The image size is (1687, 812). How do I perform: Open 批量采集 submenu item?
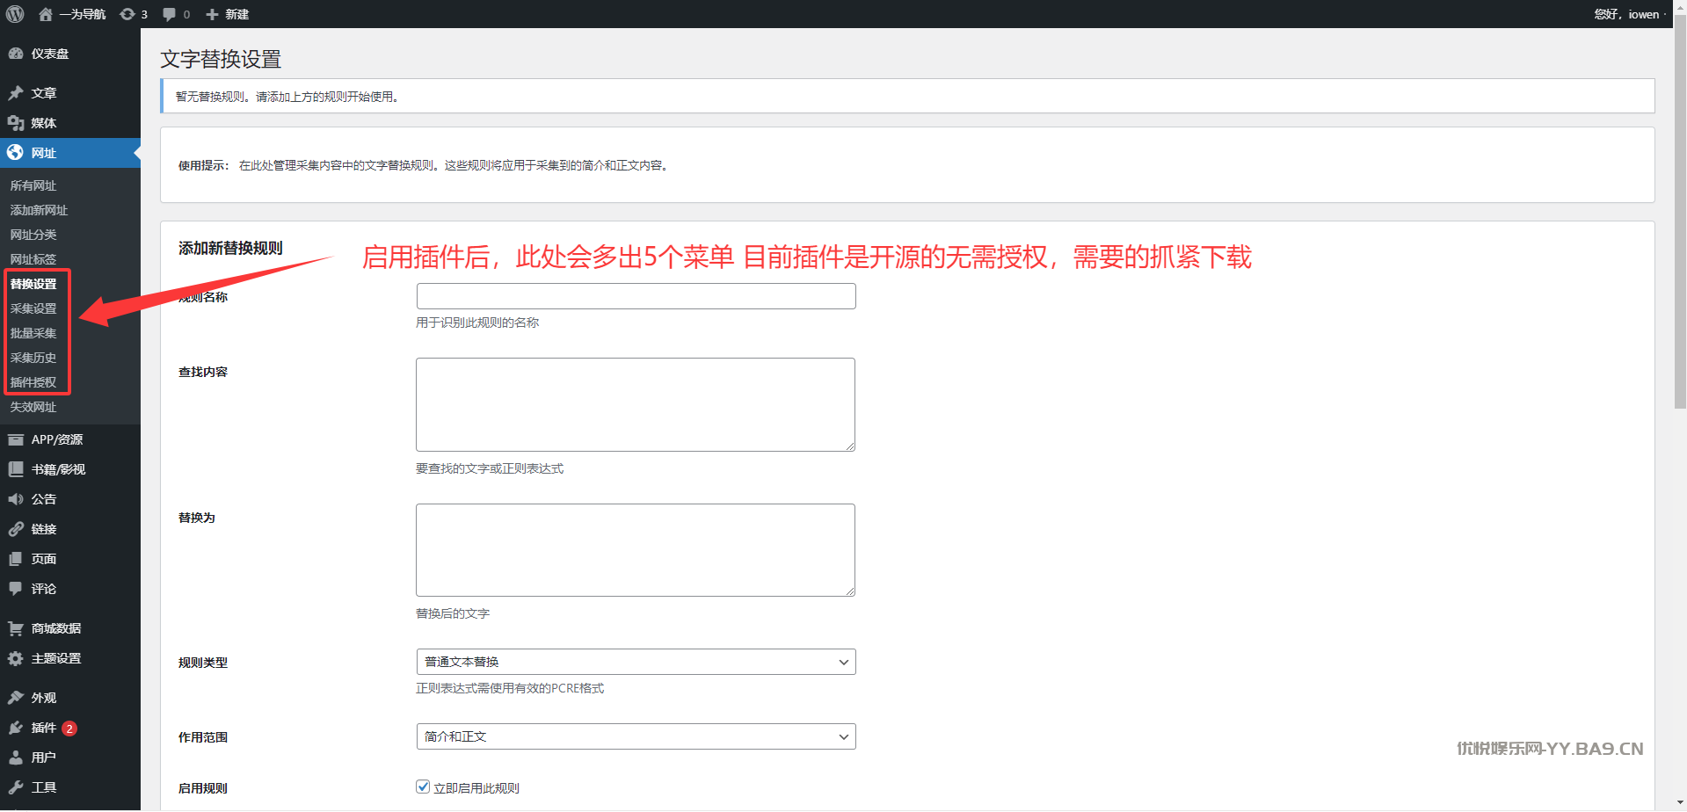33,333
